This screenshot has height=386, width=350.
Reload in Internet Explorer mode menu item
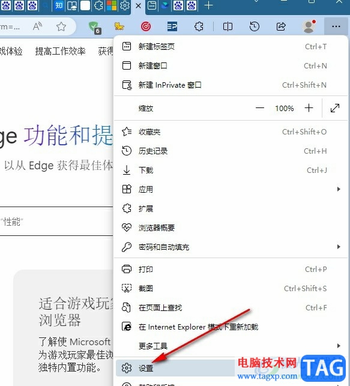point(231,327)
